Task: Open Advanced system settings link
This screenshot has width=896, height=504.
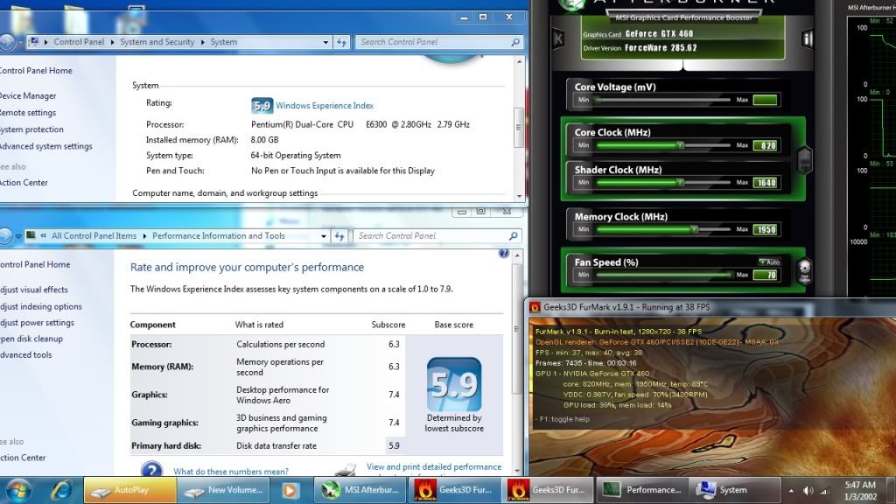Action: tap(45, 146)
